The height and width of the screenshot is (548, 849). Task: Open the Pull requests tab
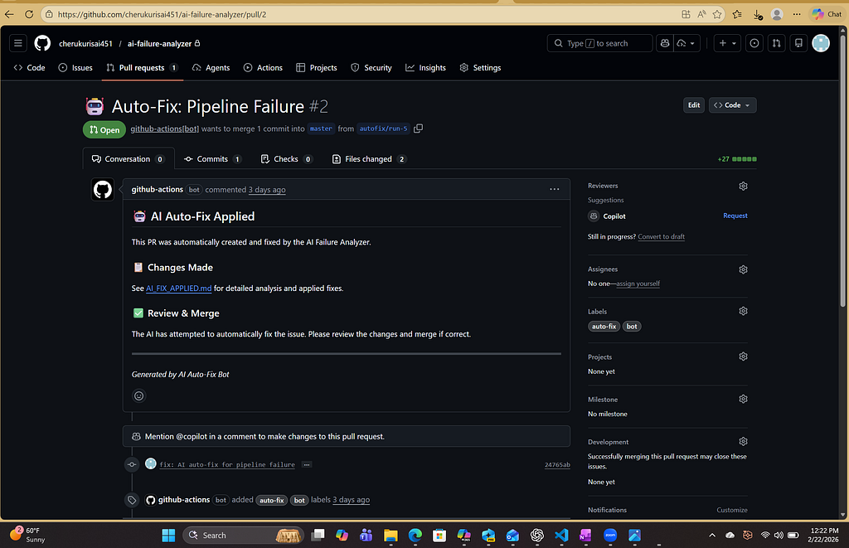(x=143, y=68)
